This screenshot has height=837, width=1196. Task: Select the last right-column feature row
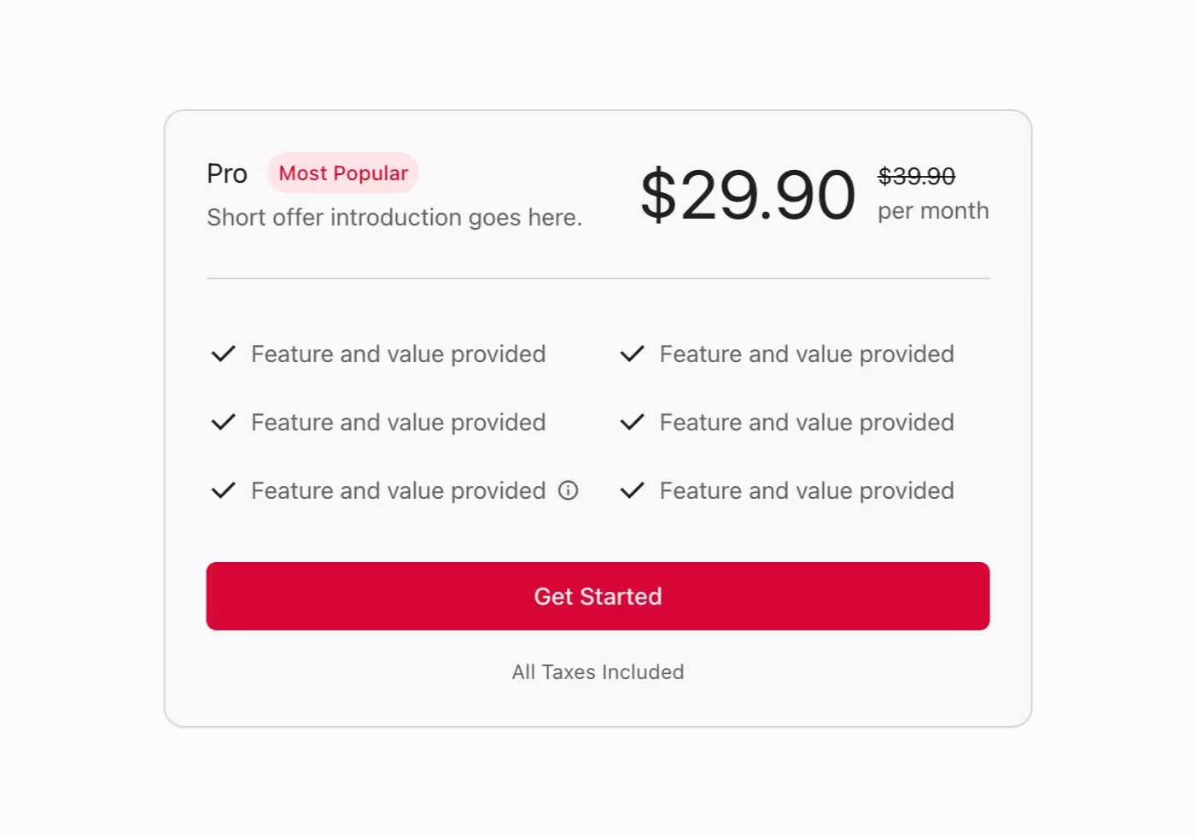pyautogui.click(x=806, y=490)
